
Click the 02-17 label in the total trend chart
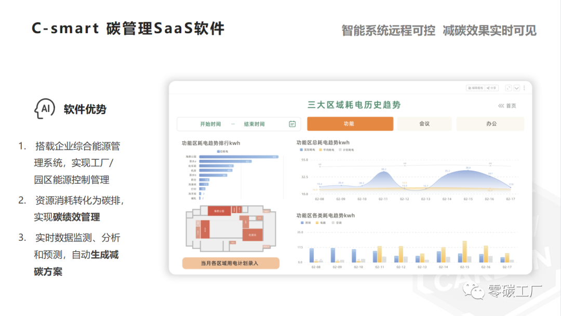click(x=511, y=199)
